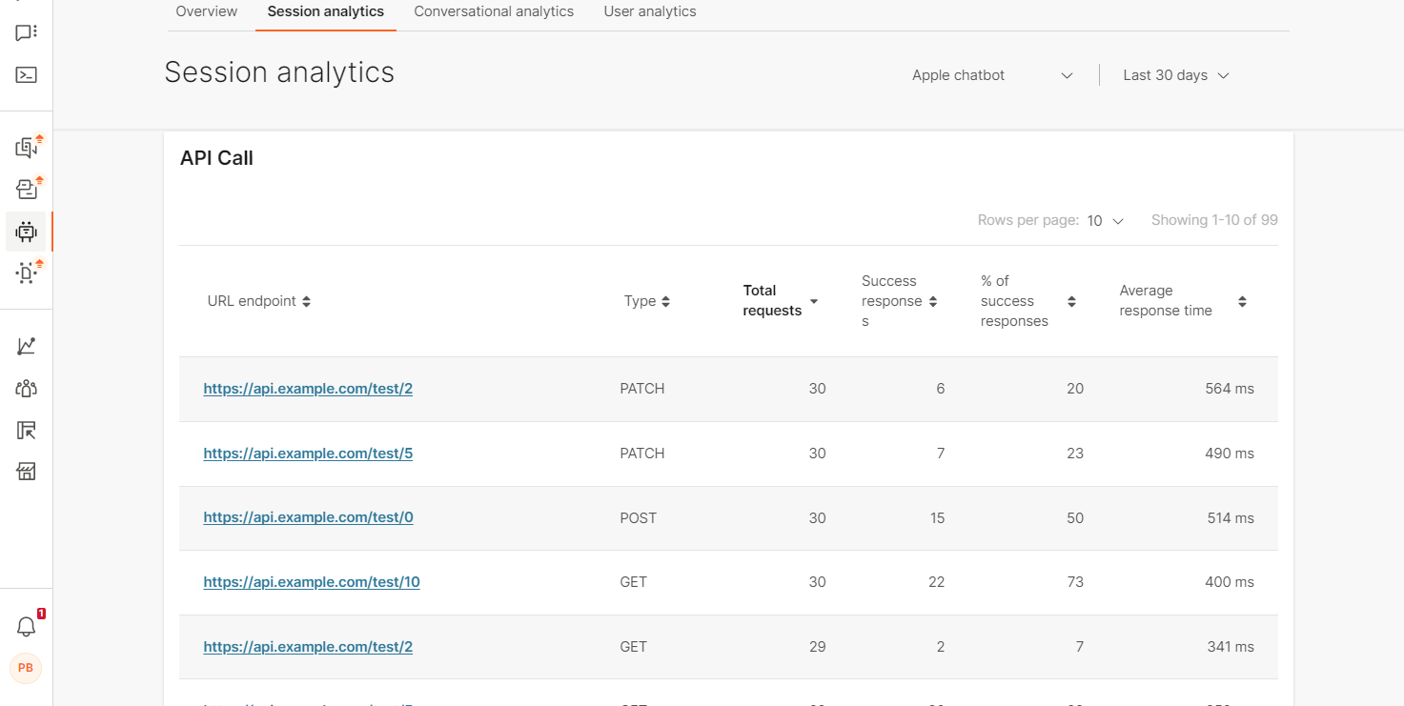Change Rows per page dropdown
The height and width of the screenshot is (706, 1404).
click(x=1105, y=221)
